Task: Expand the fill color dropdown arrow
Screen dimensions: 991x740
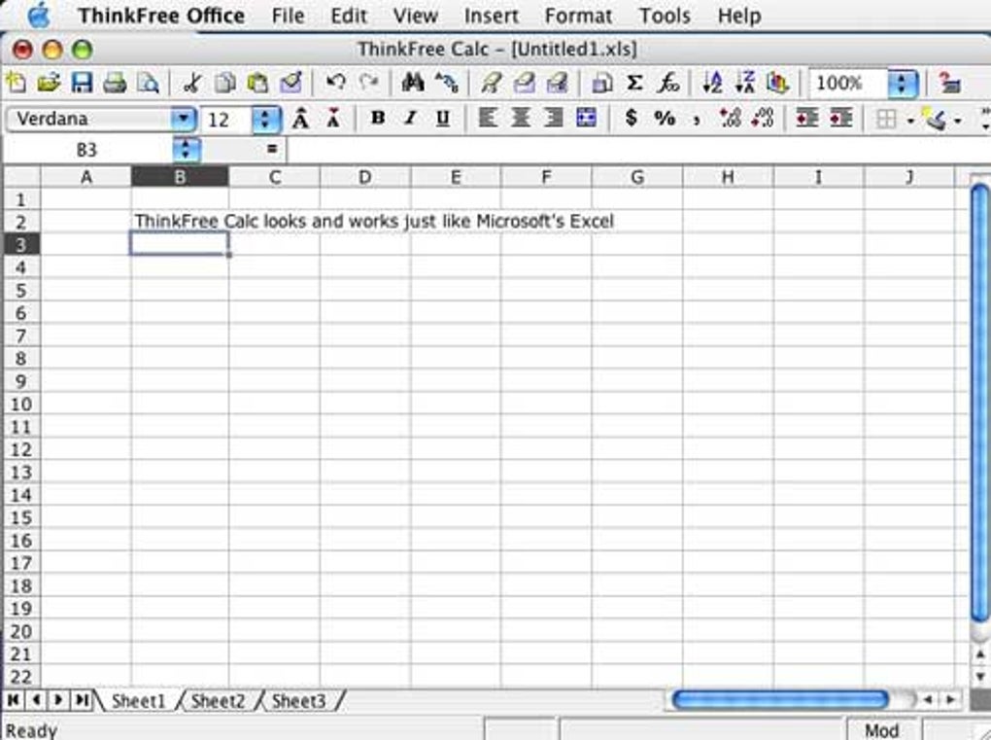Action: click(958, 120)
